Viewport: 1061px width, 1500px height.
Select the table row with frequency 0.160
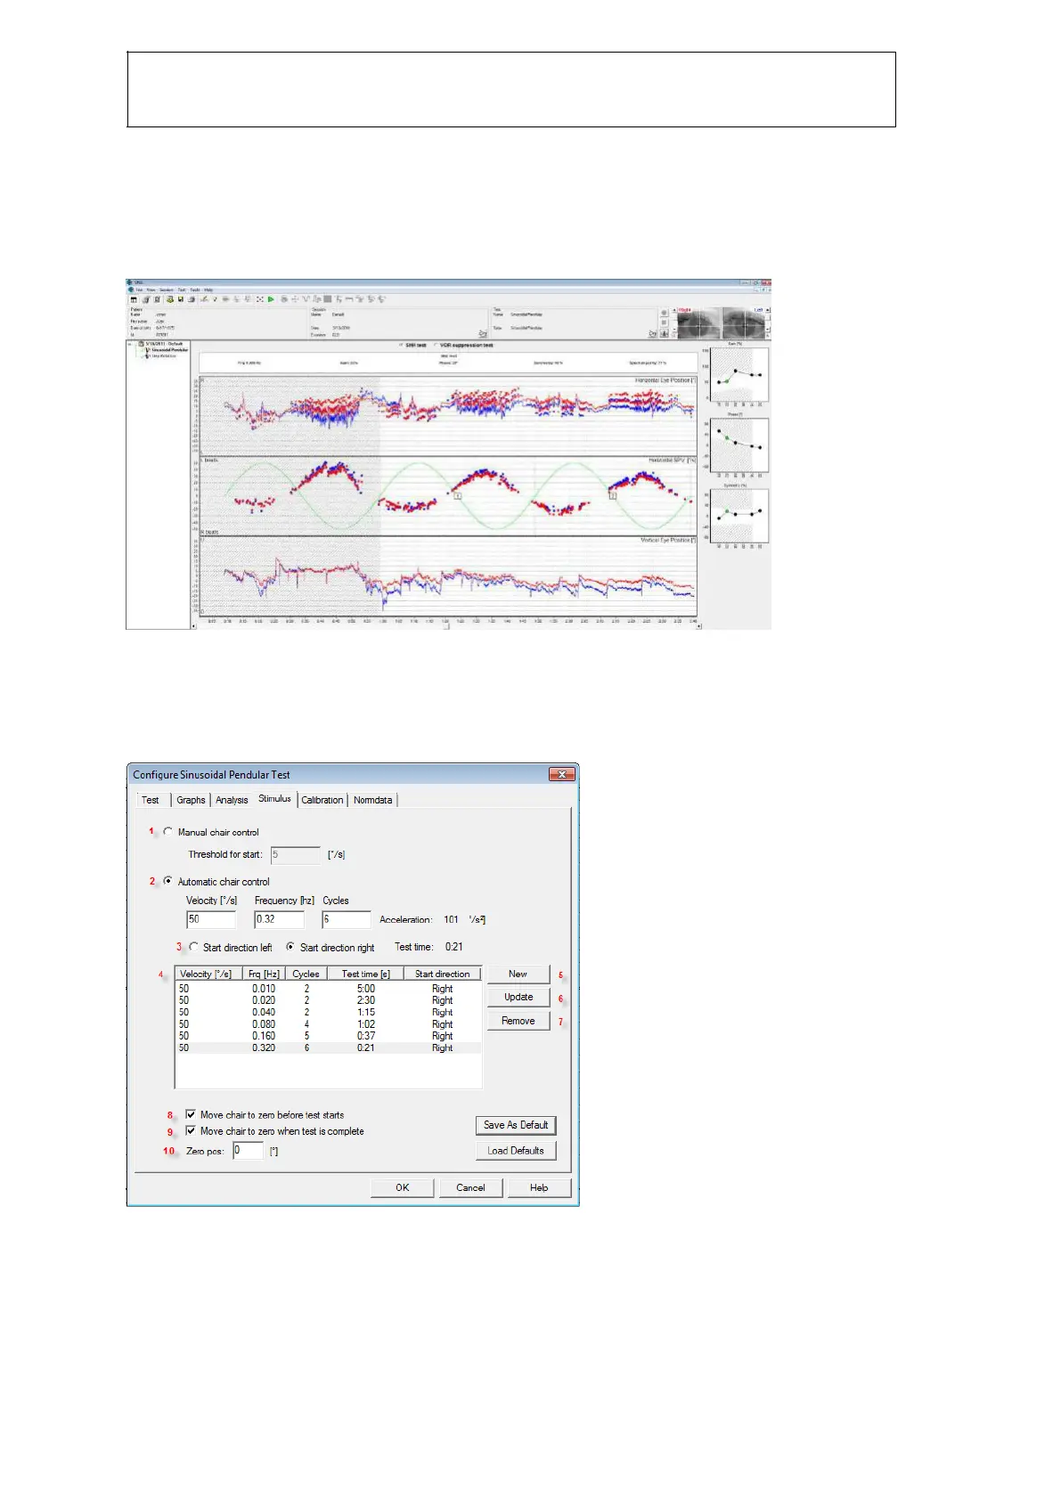click(328, 1036)
